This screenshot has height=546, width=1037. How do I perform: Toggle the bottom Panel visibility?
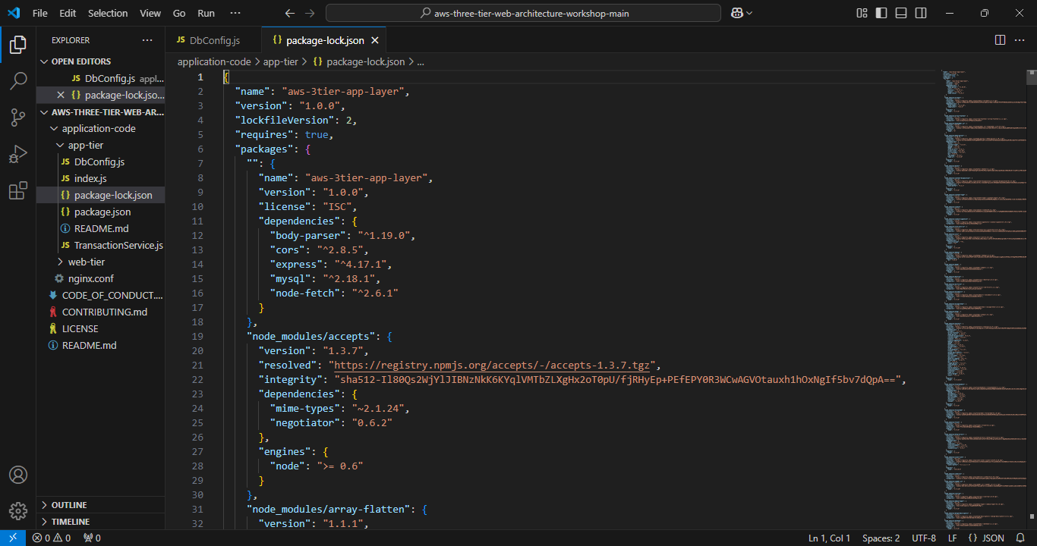(x=901, y=13)
